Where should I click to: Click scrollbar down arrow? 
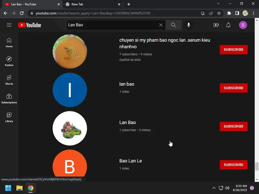pyautogui.click(x=257, y=180)
